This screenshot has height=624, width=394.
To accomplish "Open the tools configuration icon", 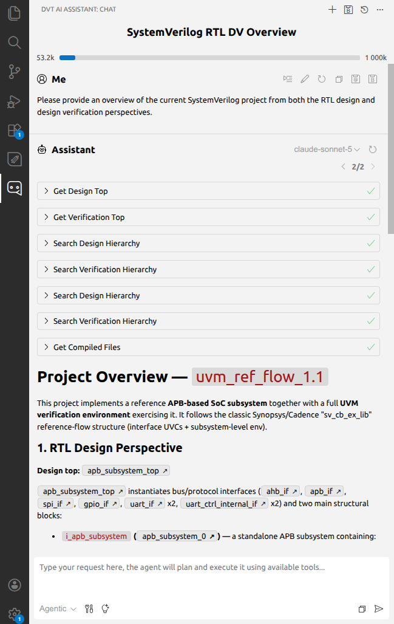I will [x=89, y=608].
